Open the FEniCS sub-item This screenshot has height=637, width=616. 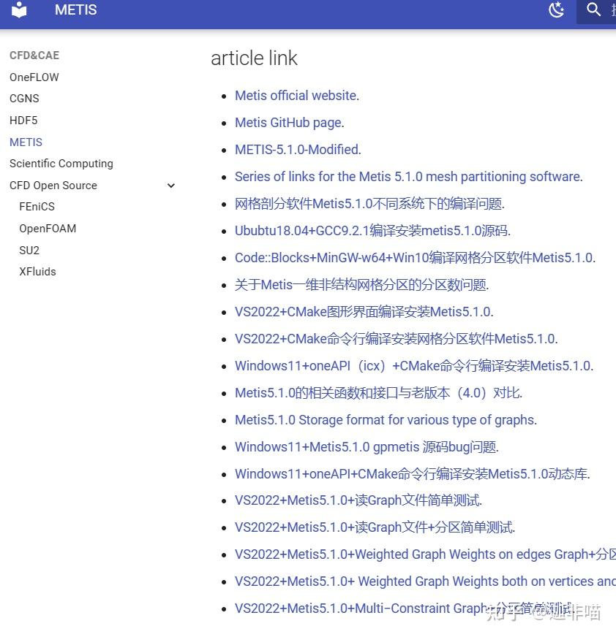37,207
